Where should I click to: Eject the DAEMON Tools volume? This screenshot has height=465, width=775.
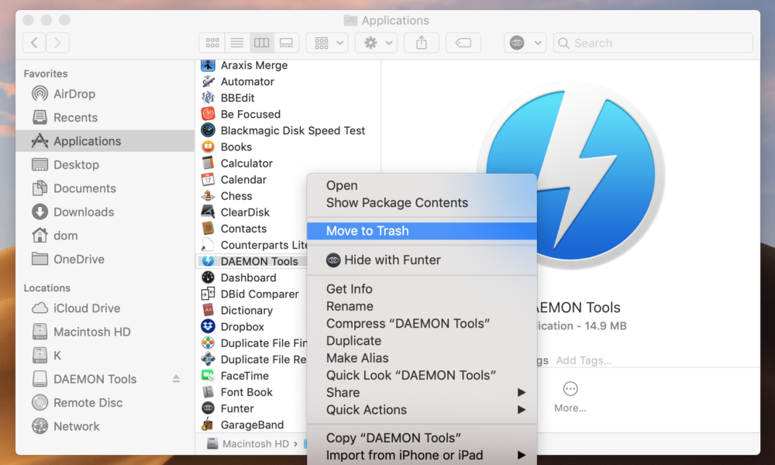click(x=176, y=379)
